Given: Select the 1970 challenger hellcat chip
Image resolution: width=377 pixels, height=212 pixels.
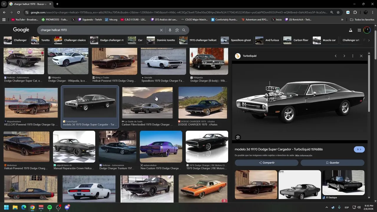Looking at the screenshot, I should [x=199, y=40].
